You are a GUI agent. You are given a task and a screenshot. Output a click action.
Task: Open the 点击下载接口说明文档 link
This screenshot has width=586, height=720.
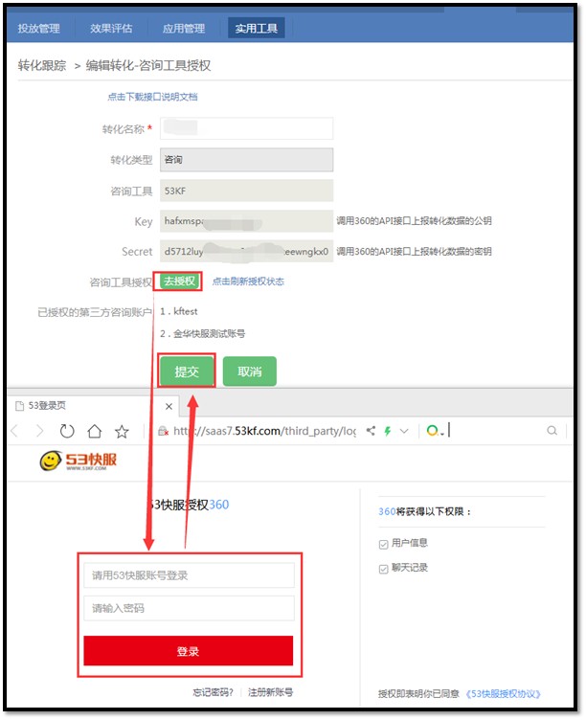pos(152,97)
